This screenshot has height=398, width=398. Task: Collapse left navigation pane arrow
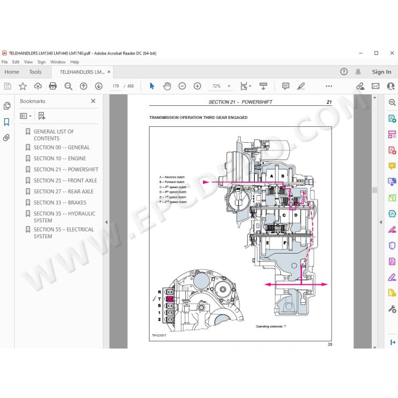point(106,222)
